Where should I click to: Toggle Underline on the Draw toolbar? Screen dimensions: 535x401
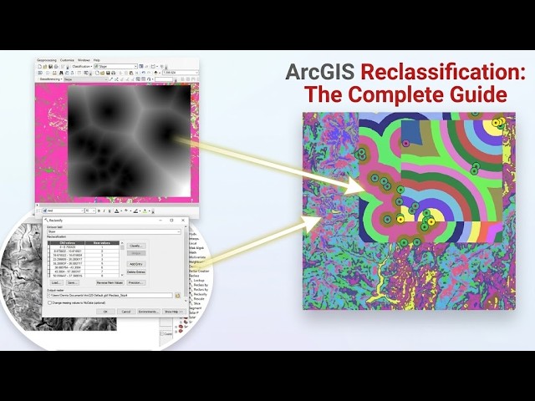coord(110,211)
